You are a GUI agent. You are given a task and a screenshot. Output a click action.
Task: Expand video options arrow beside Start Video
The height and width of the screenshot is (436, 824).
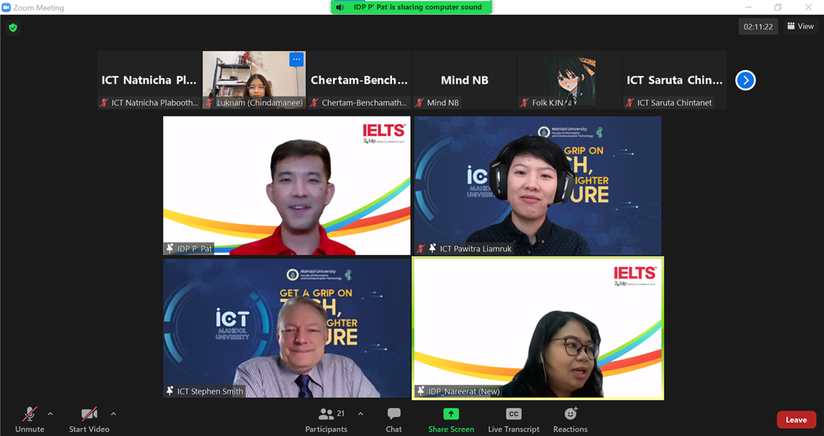[113, 414]
